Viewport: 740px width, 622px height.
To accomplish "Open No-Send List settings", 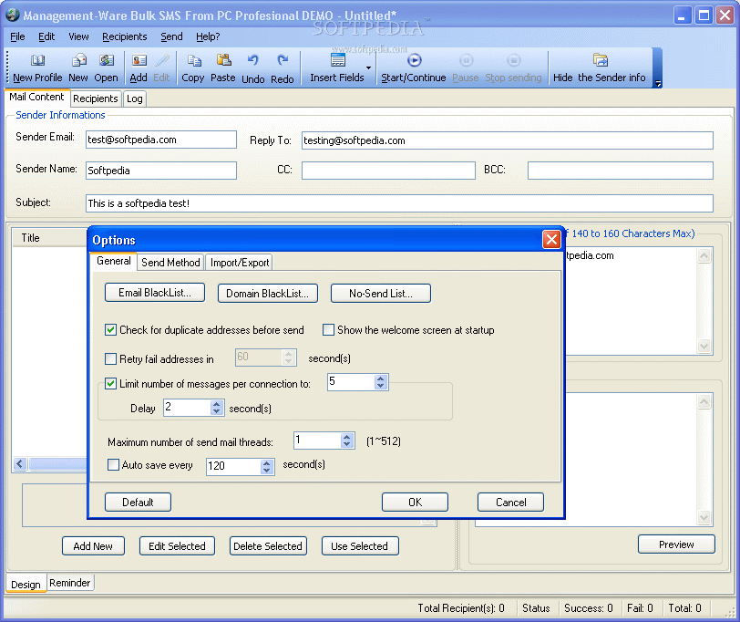I will pos(381,294).
